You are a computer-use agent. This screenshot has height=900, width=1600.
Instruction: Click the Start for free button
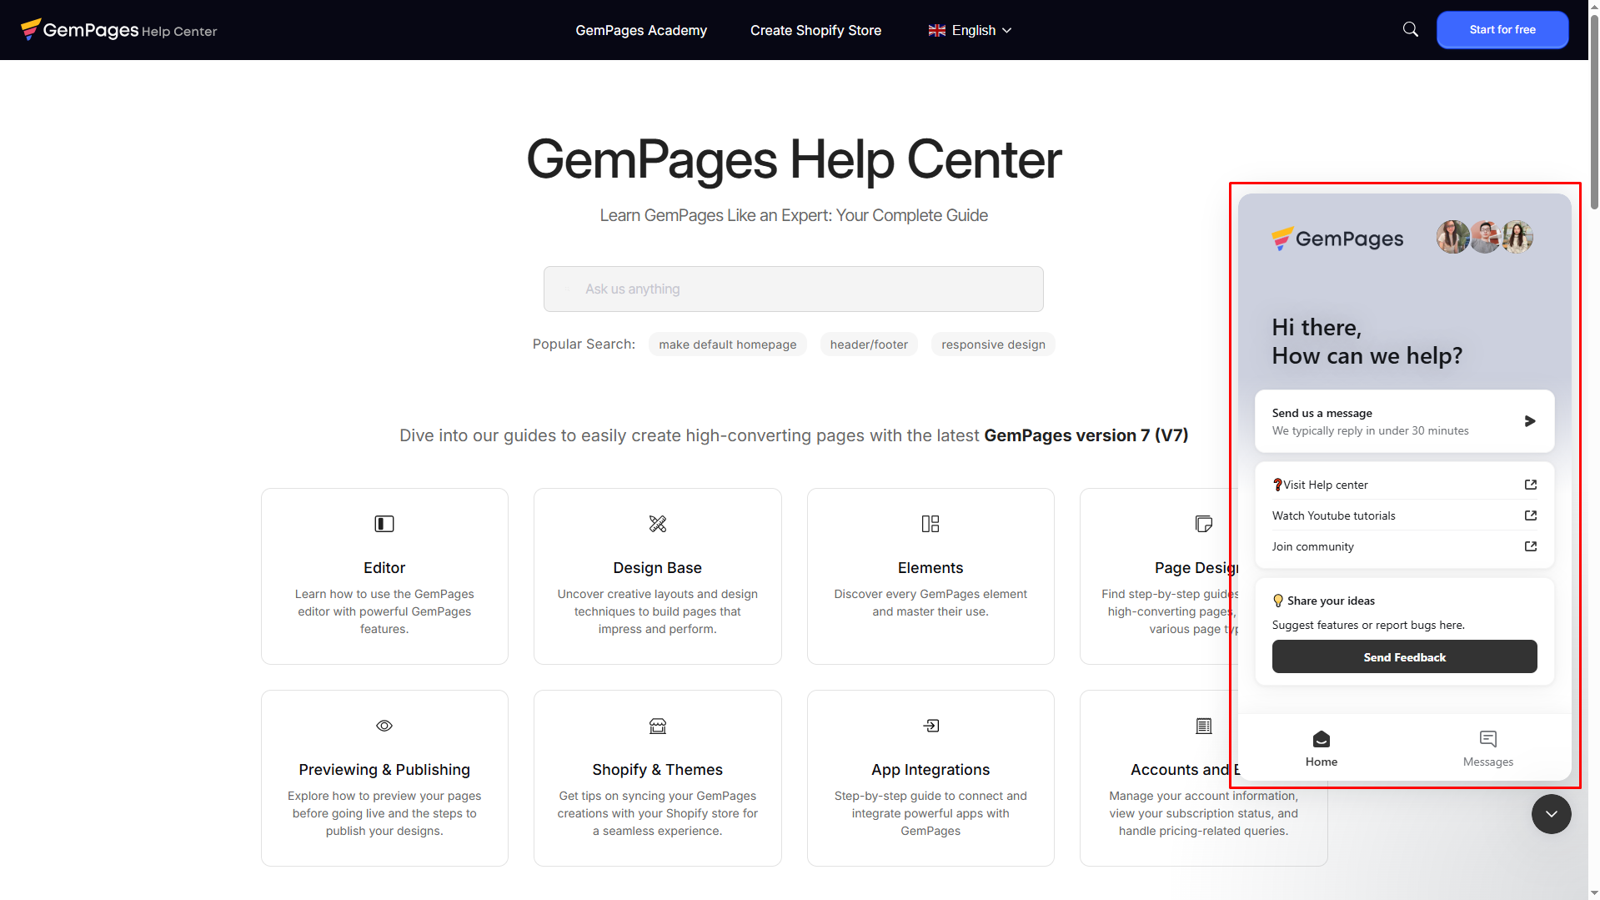pyautogui.click(x=1502, y=30)
